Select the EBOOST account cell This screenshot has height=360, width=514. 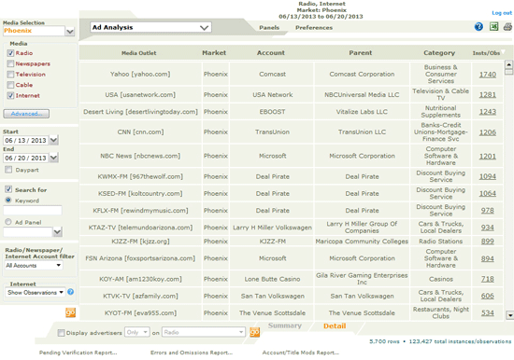click(x=272, y=112)
